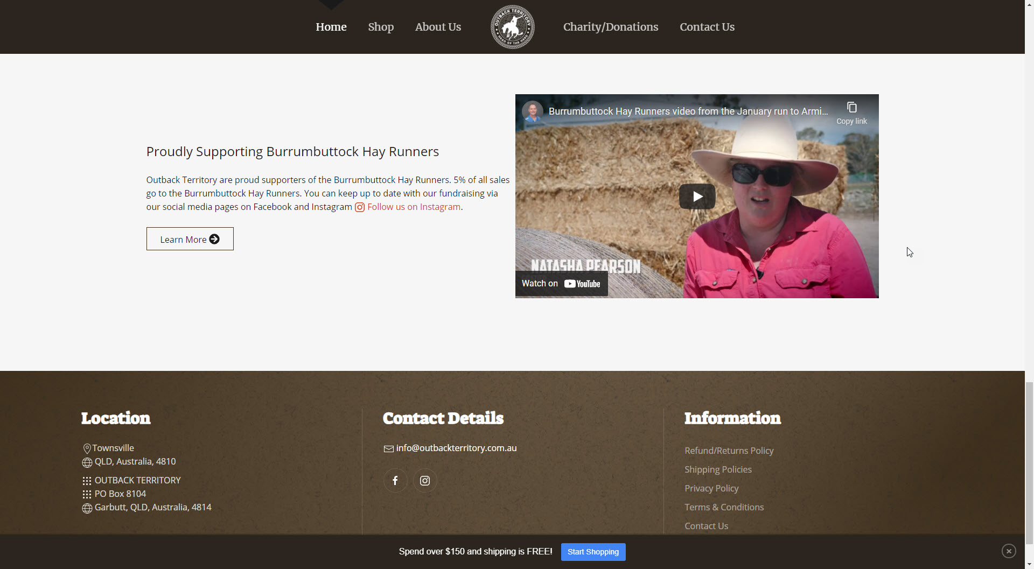The height and width of the screenshot is (569, 1034).
Task: Open Privacy Policy link
Action: 711,488
